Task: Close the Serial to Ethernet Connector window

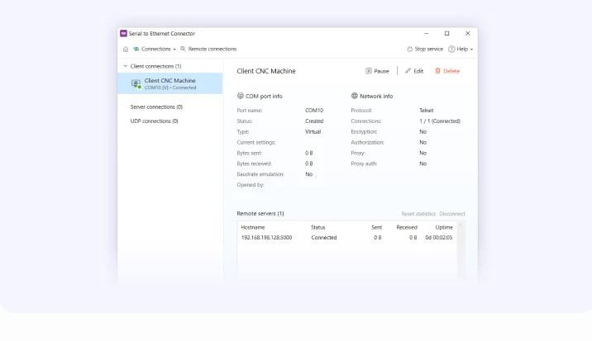Action: (468, 34)
